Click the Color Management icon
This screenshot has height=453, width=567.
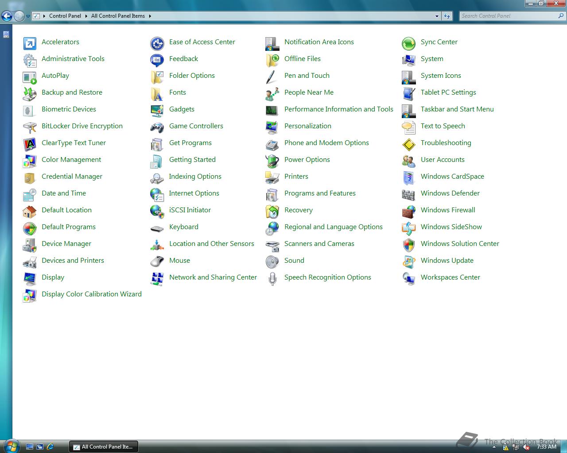pyautogui.click(x=30, y=161)
